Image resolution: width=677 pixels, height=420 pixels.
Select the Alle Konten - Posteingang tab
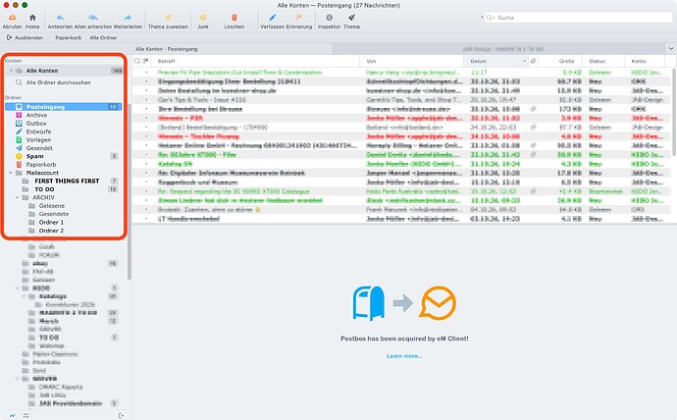click(x=233, y=49)
